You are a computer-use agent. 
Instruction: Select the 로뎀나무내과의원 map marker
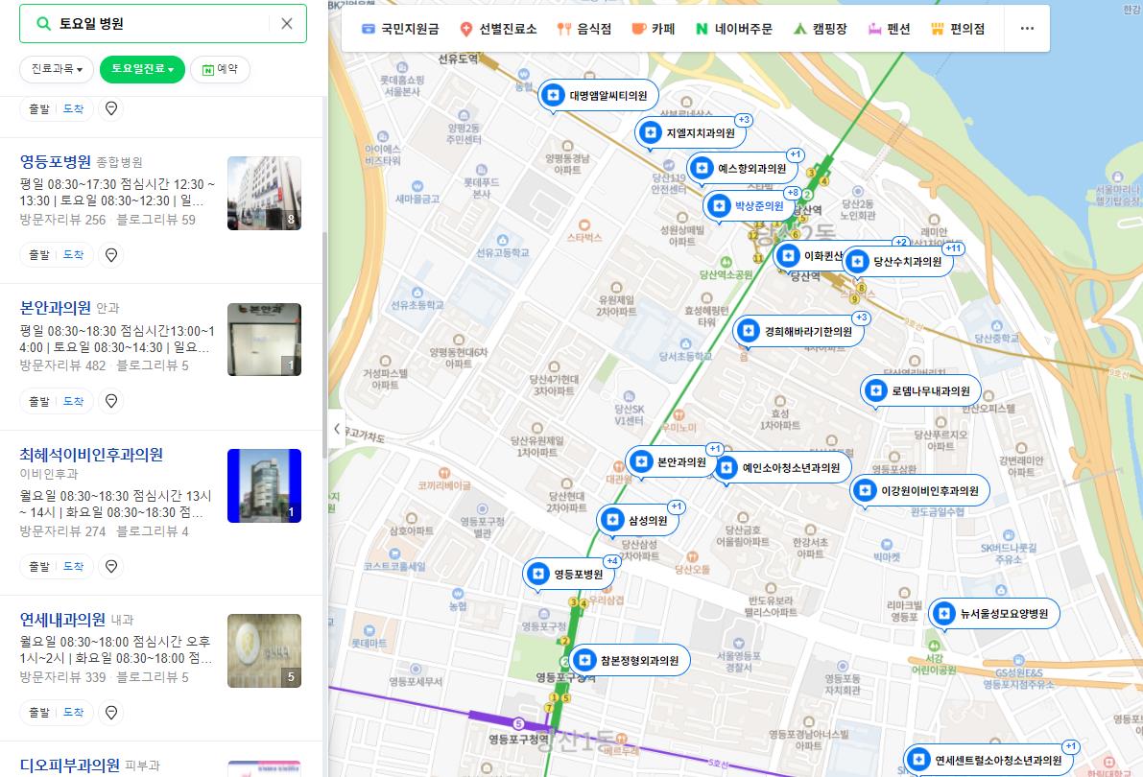pos(921,391)
